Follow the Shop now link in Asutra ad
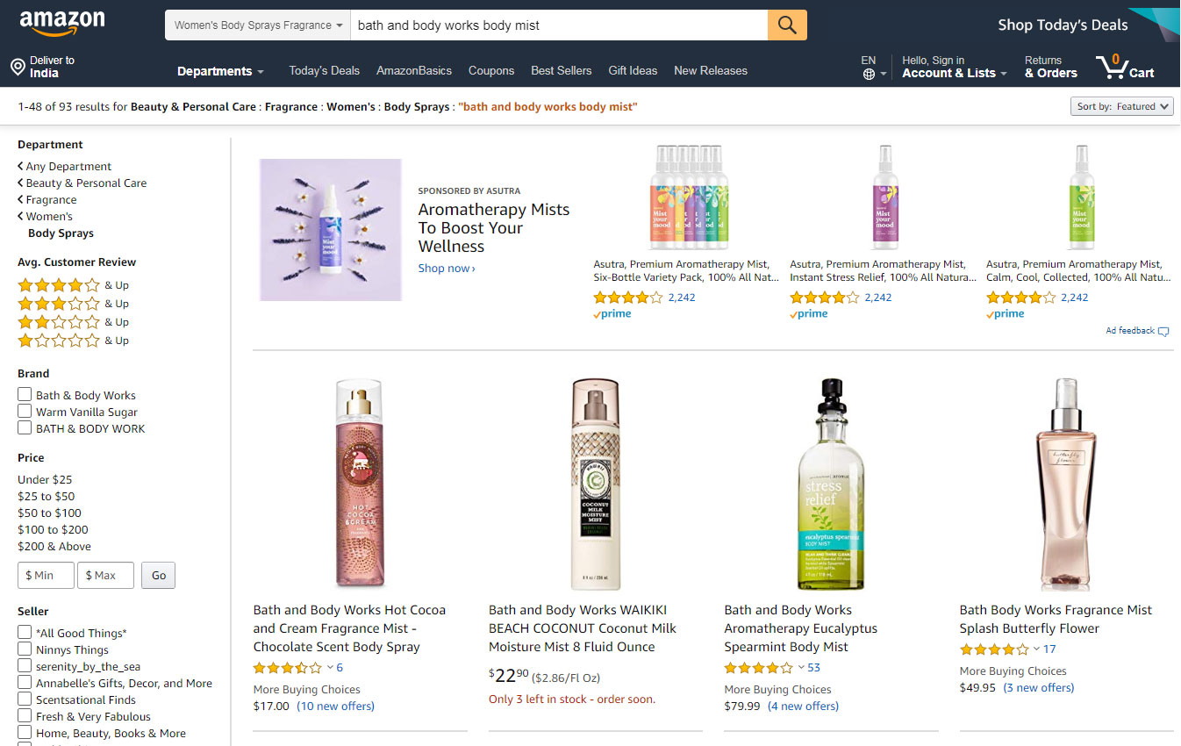 click(447, 269)
